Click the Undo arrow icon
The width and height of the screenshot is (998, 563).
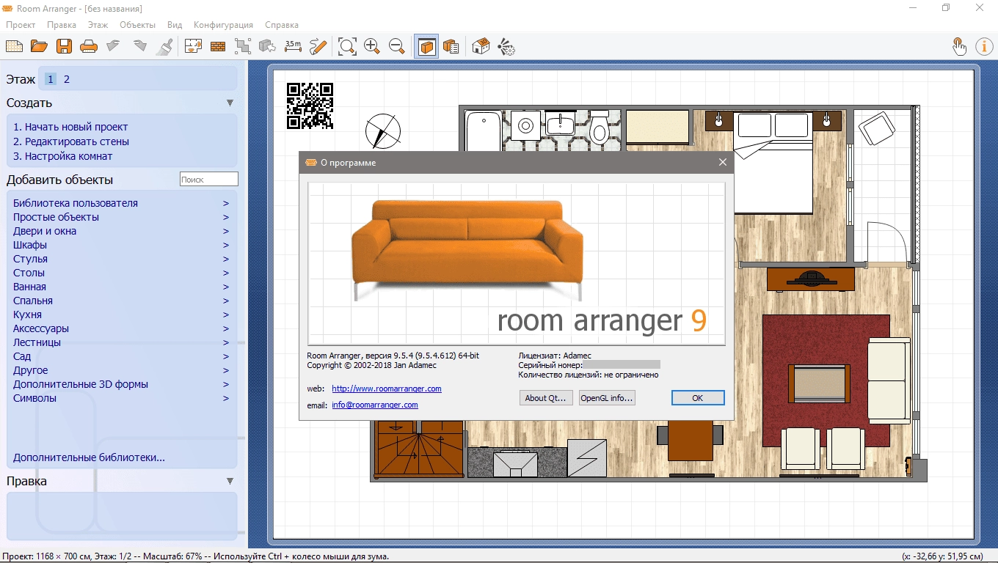point(113,46)
